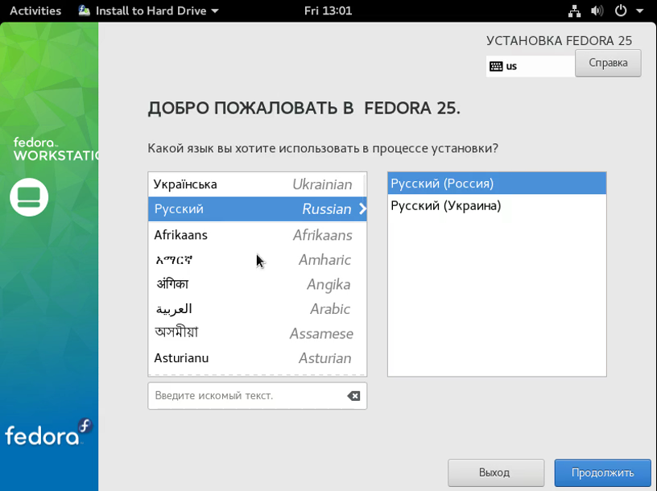Screen dimensions: 657x491
Task: Select the Amharic language row
Action: click(x=258, y=260)
